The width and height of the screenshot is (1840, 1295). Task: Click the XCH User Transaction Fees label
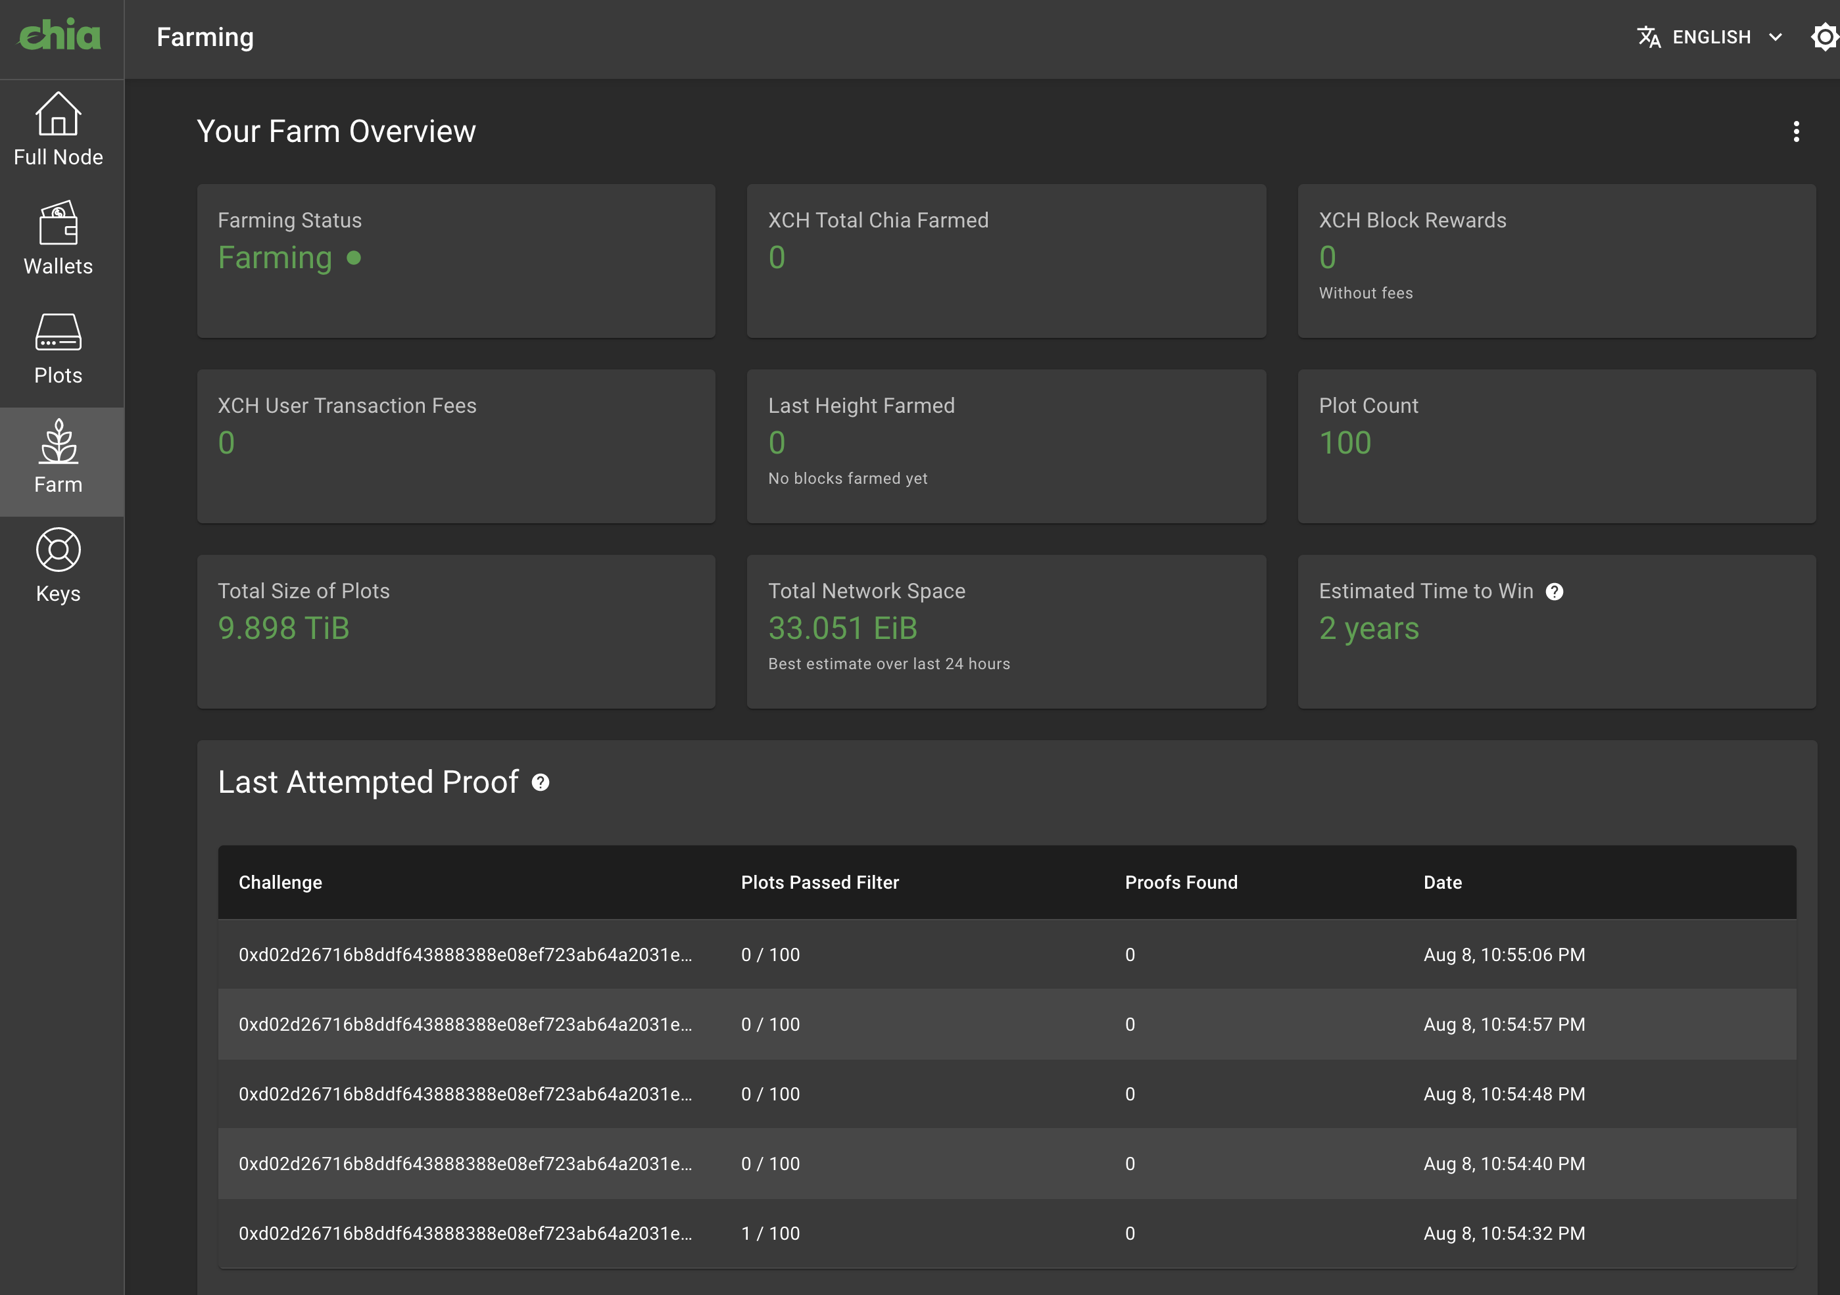click(347, 406)
